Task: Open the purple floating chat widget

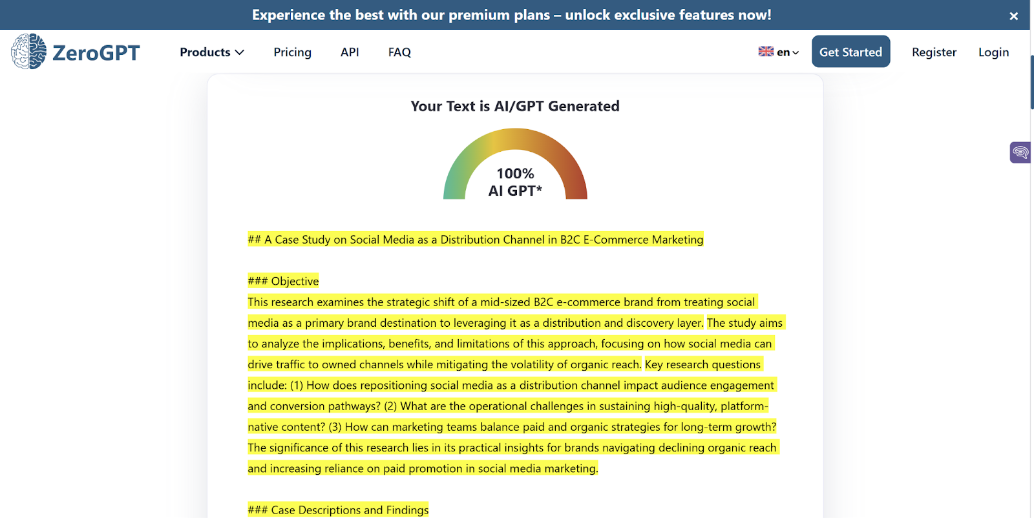Action: 1020,152
